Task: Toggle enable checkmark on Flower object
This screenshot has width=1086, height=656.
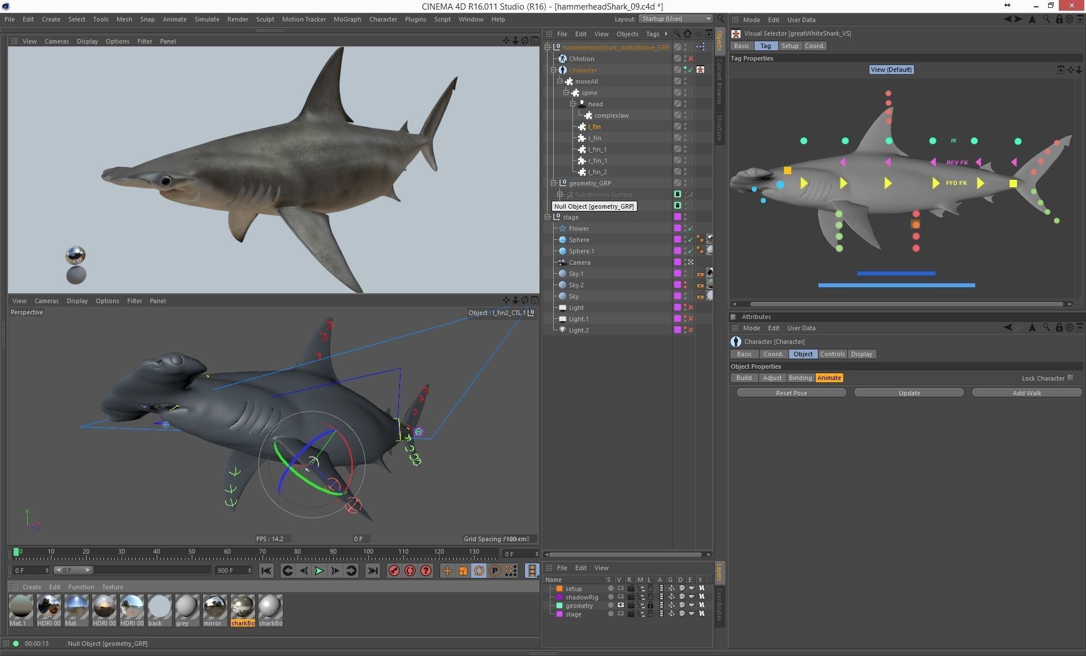Action: [691, 228]
